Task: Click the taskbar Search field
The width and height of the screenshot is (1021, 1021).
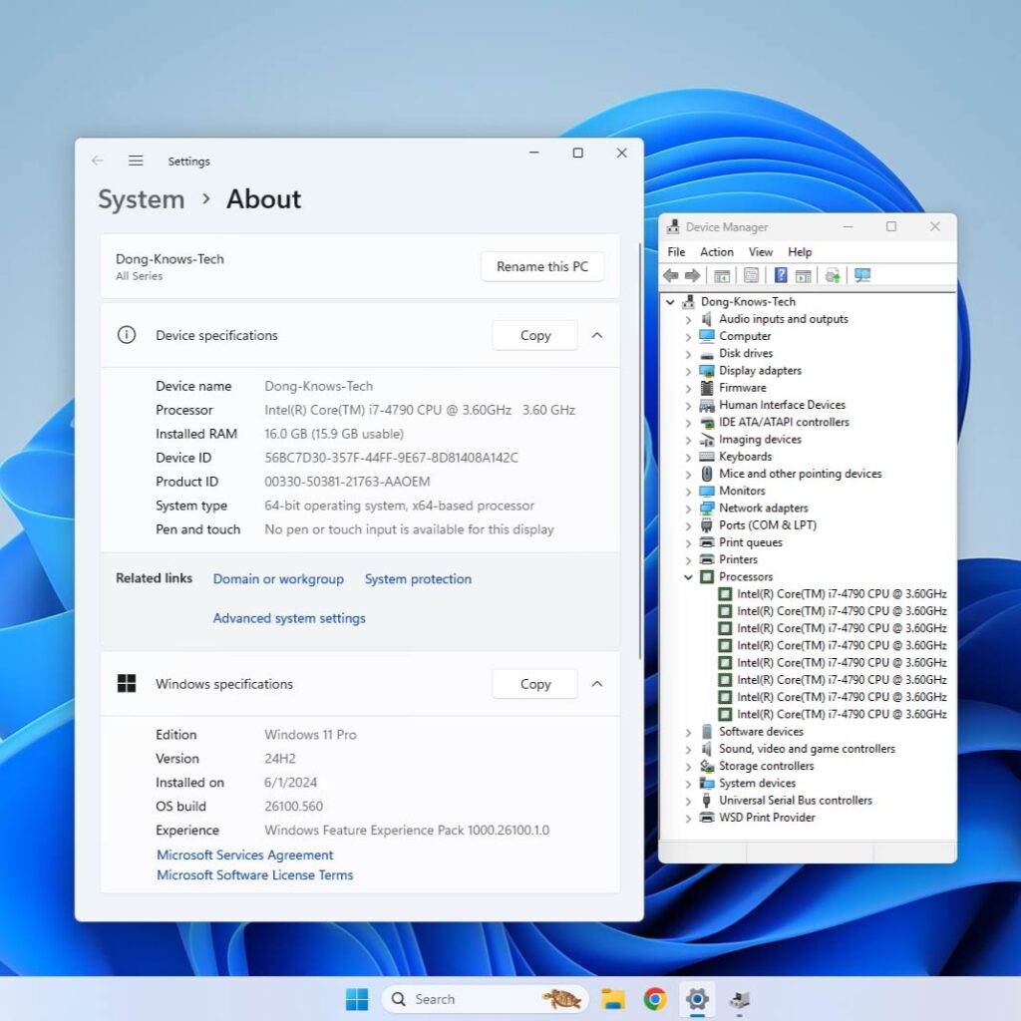Action: [486, 999]
